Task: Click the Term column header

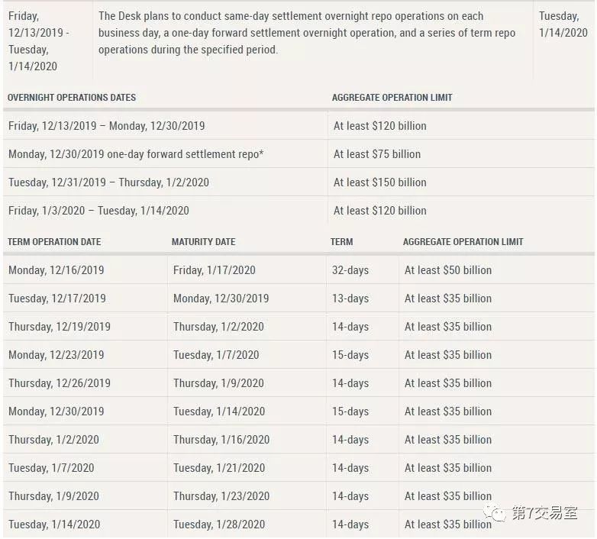Action: tap(341, 242)
